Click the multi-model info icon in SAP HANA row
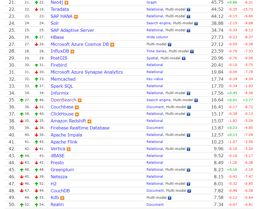 (x=189, y=16)
